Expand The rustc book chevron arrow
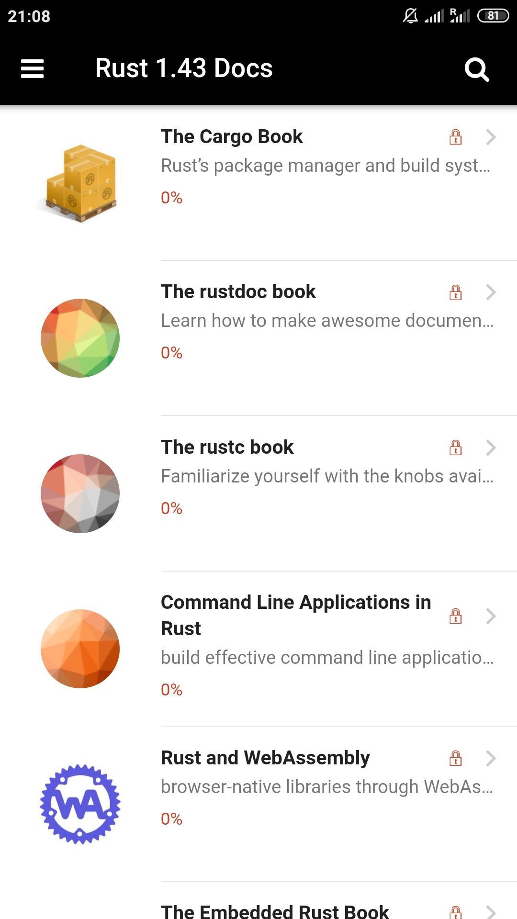The height and width of the screenshot is (919, 517). pos(491,448)
